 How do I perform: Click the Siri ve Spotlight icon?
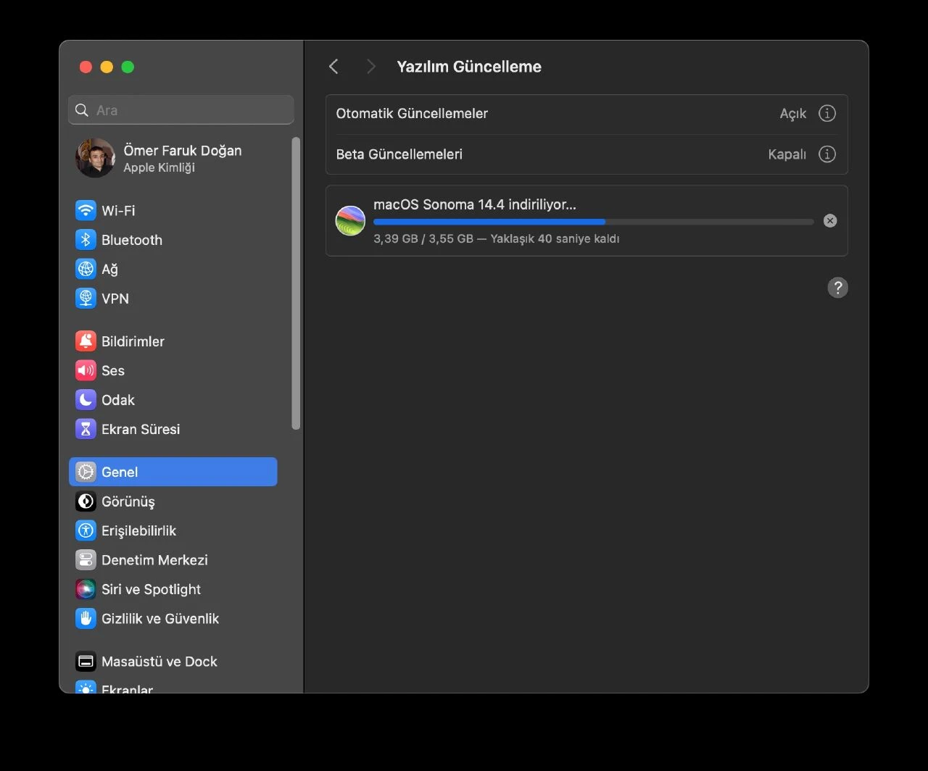coord(85,589)
